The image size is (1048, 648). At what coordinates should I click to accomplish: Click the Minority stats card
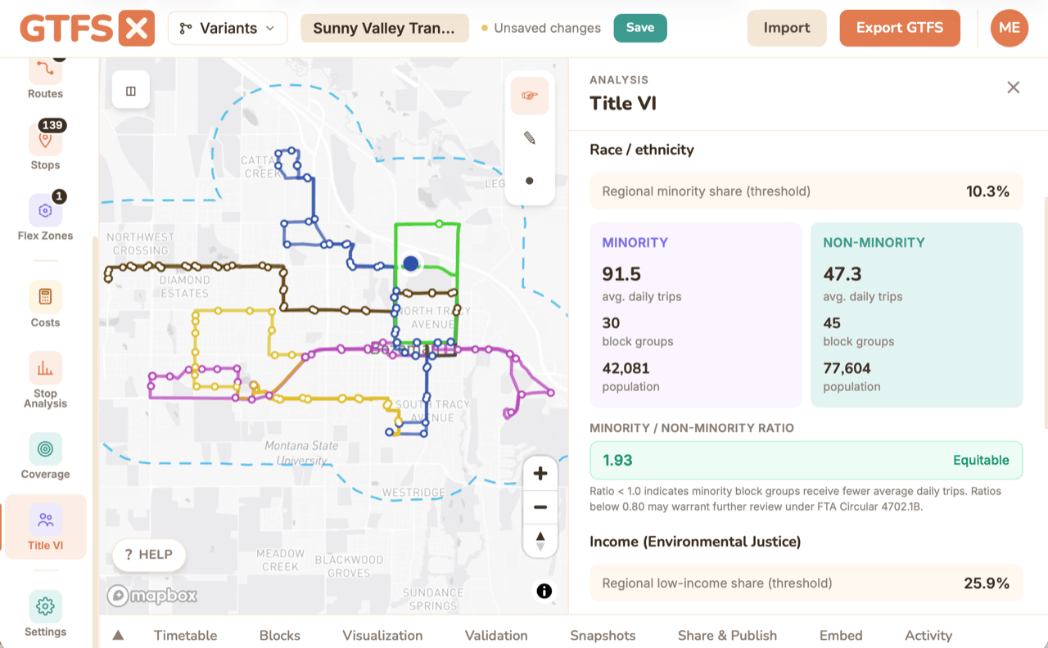696,315
